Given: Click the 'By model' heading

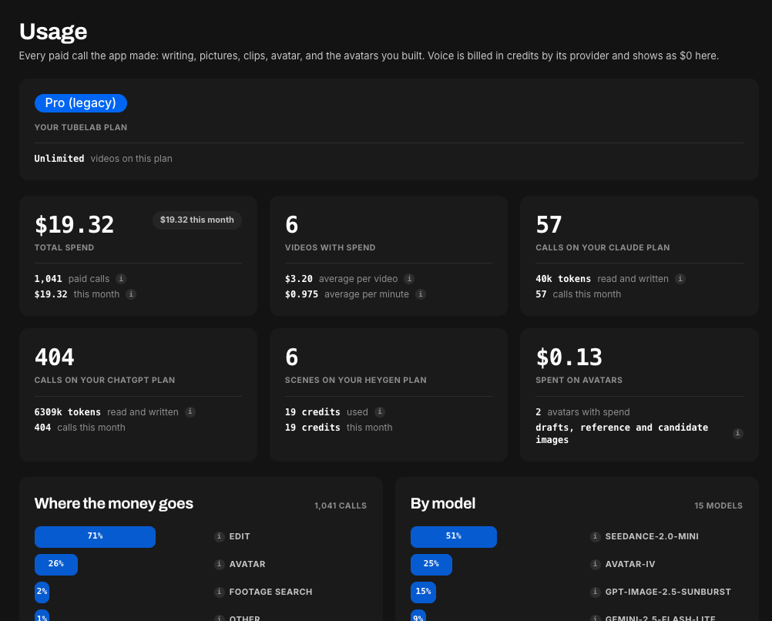Looking at the screenshot, I should click(443, 504).
